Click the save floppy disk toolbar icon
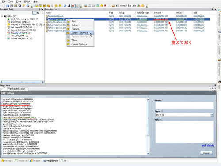This screenshot has width=221, height=166. [11, 6]
